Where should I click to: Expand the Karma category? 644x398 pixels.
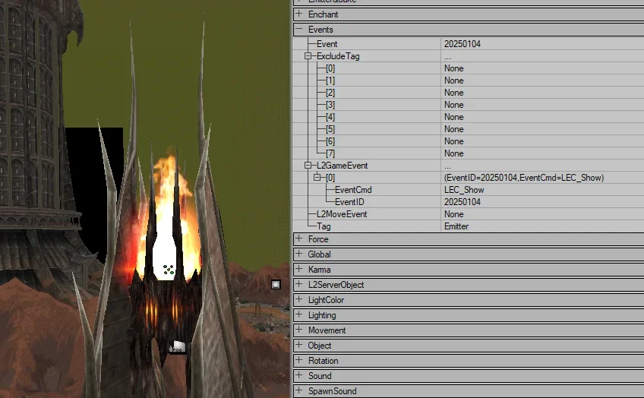tap(299, 269)
